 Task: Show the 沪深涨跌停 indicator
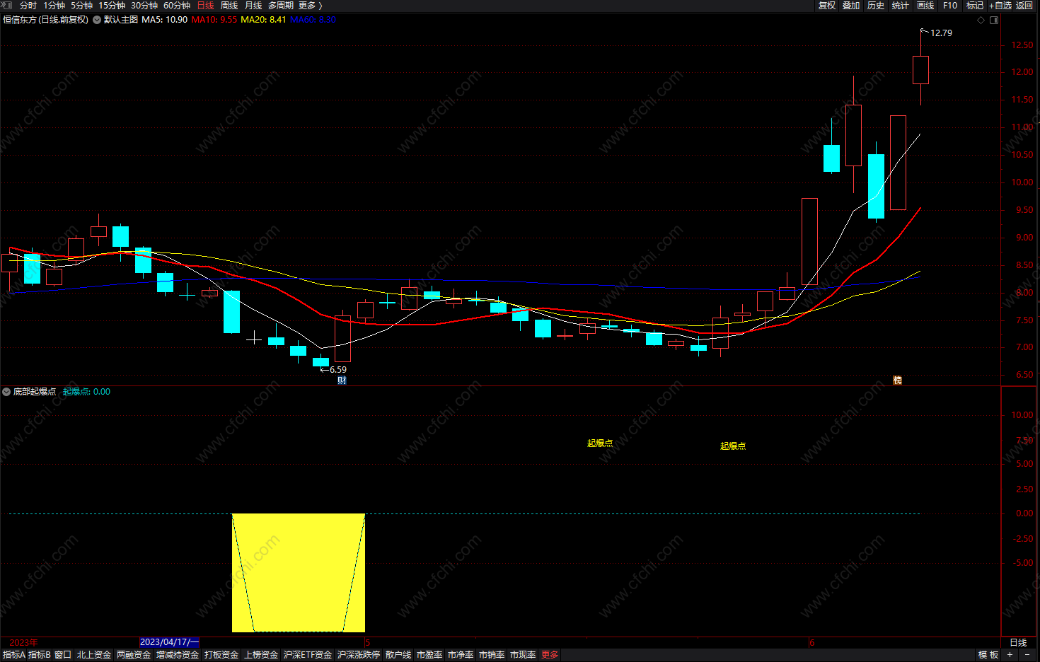click(359, 655)
